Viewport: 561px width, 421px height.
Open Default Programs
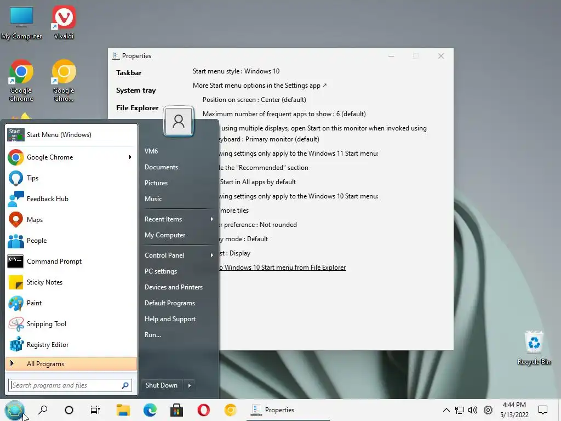170,303
